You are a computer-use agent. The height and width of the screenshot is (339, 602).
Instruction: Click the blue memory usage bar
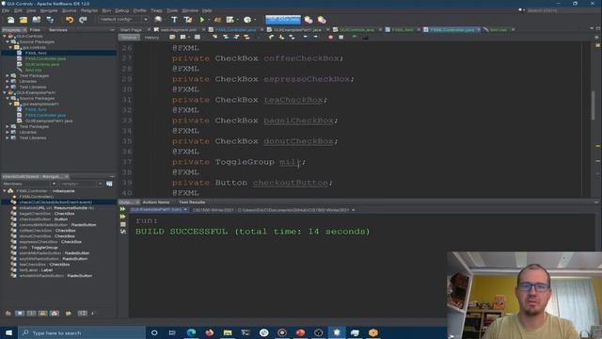point(283,19)
